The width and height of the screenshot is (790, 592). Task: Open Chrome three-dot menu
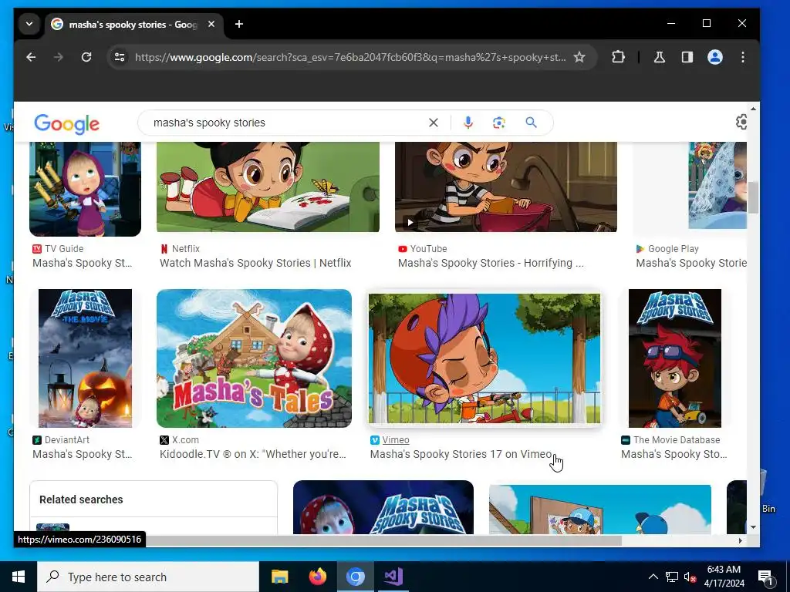click(x=743, y=57)
